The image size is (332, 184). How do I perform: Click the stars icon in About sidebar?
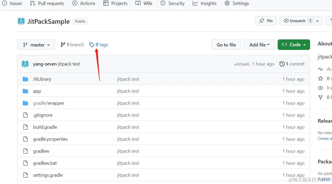[320, 79]
